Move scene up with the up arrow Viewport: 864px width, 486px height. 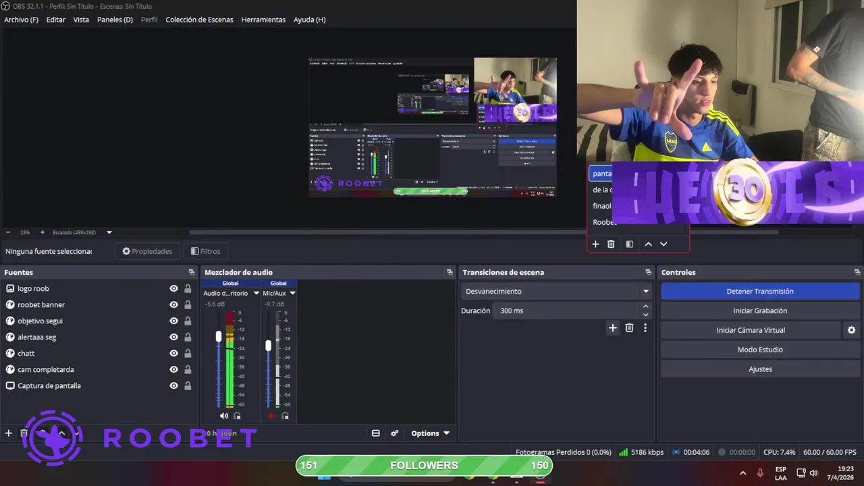click(648, 244)
